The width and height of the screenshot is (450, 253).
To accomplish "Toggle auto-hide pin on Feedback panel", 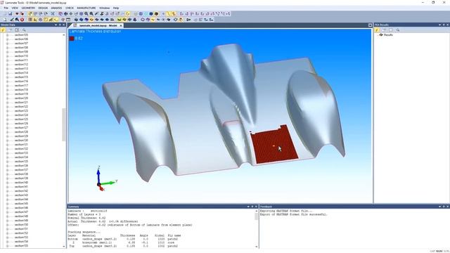I will click(444, 207).
